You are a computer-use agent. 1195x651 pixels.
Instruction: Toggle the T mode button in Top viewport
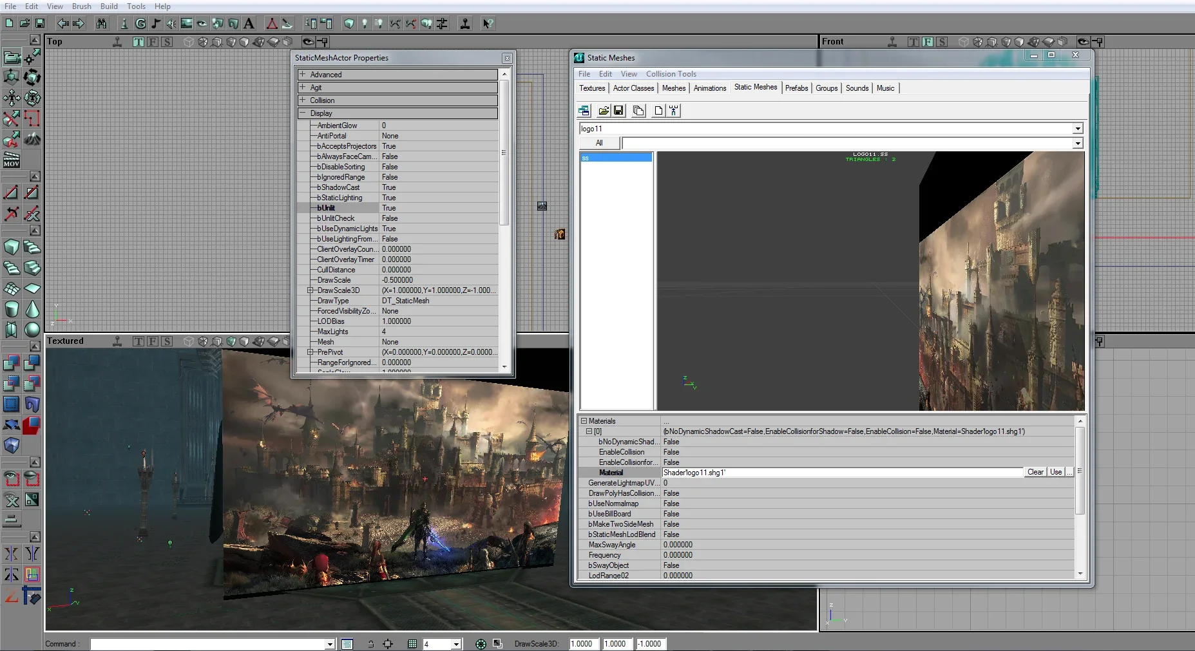pyautogui.click(x=139, y=42)
